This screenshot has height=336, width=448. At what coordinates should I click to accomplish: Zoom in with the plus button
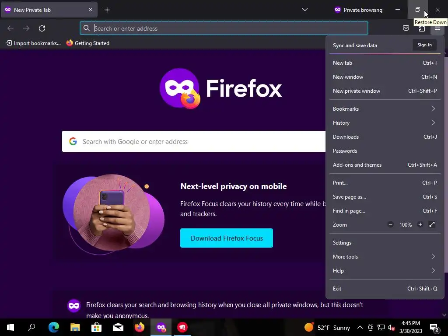(420, 224)
